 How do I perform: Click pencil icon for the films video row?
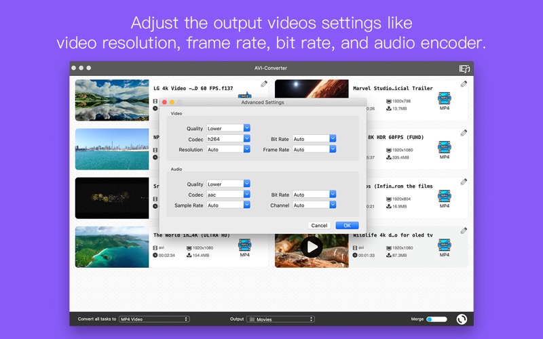(464, 182)
